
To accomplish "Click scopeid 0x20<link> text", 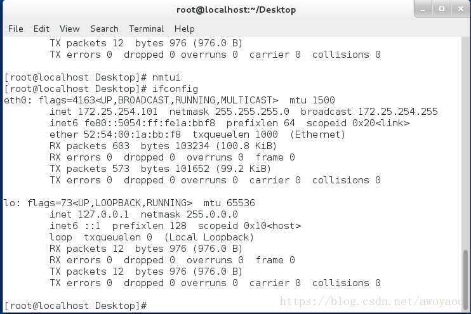I will point(358,123).
